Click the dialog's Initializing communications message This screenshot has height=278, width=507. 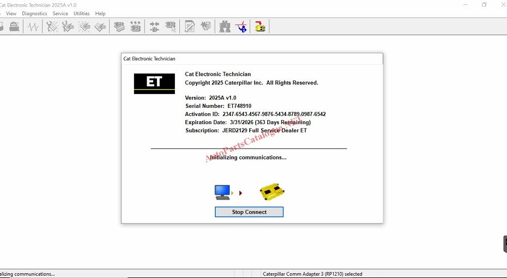pos(248,157)
